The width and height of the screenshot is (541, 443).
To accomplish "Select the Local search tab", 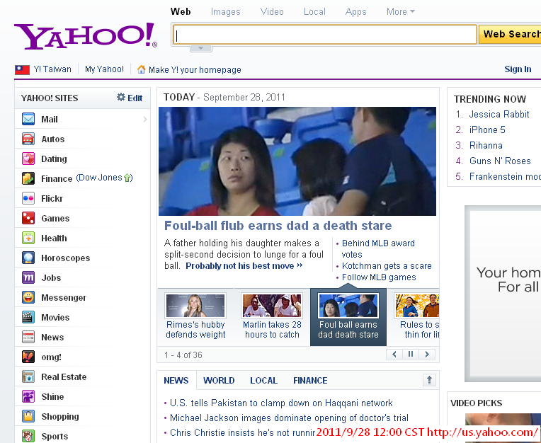I will (x=314, y=12).
